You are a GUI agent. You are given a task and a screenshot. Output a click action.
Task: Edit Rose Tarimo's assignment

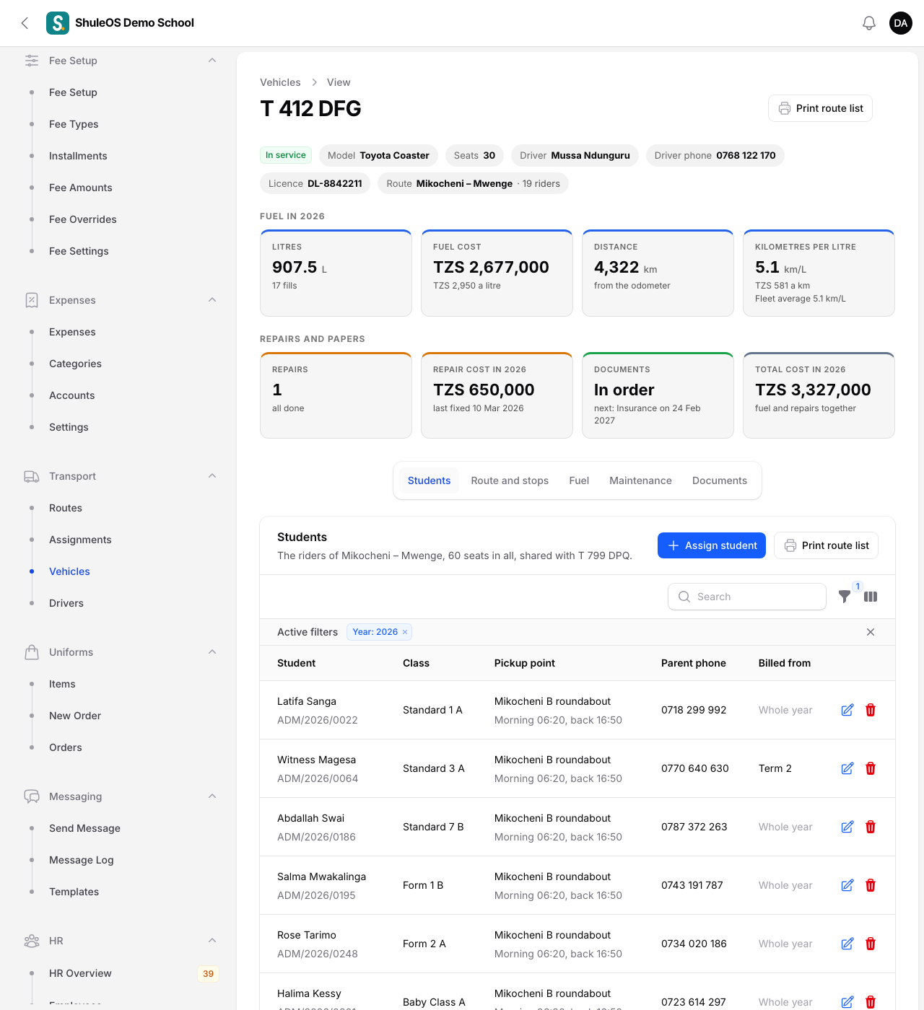pos(847,944)
